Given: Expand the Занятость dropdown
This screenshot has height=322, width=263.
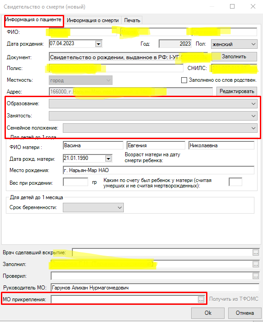Looking at the screenshot, I should coord(153,116).
